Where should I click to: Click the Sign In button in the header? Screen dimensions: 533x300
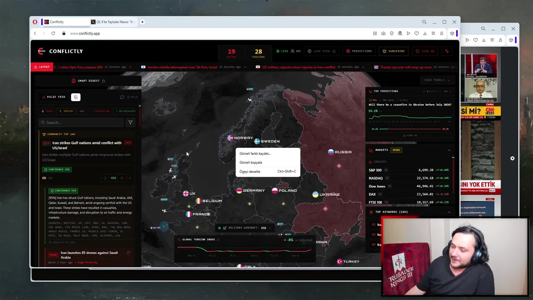425,51
